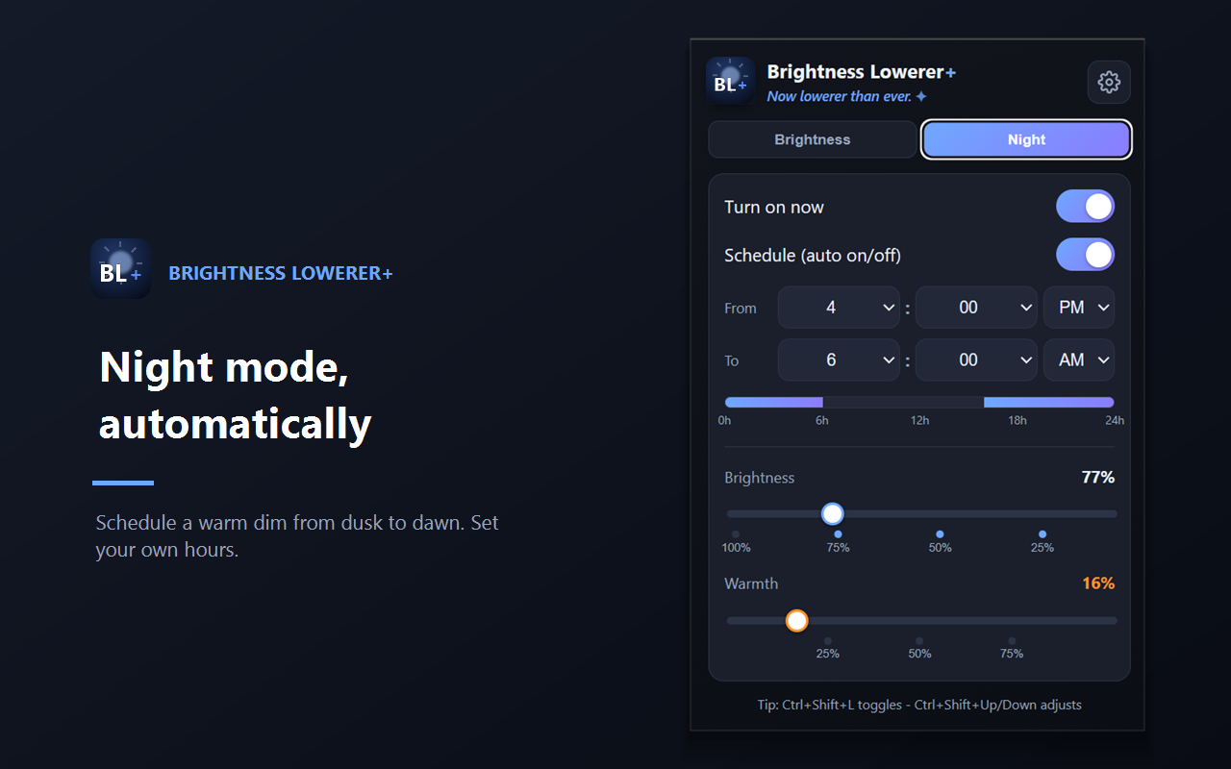1231x769 pixels.
Task: Open settings via the gear icon
Action: click(1109, 82)
